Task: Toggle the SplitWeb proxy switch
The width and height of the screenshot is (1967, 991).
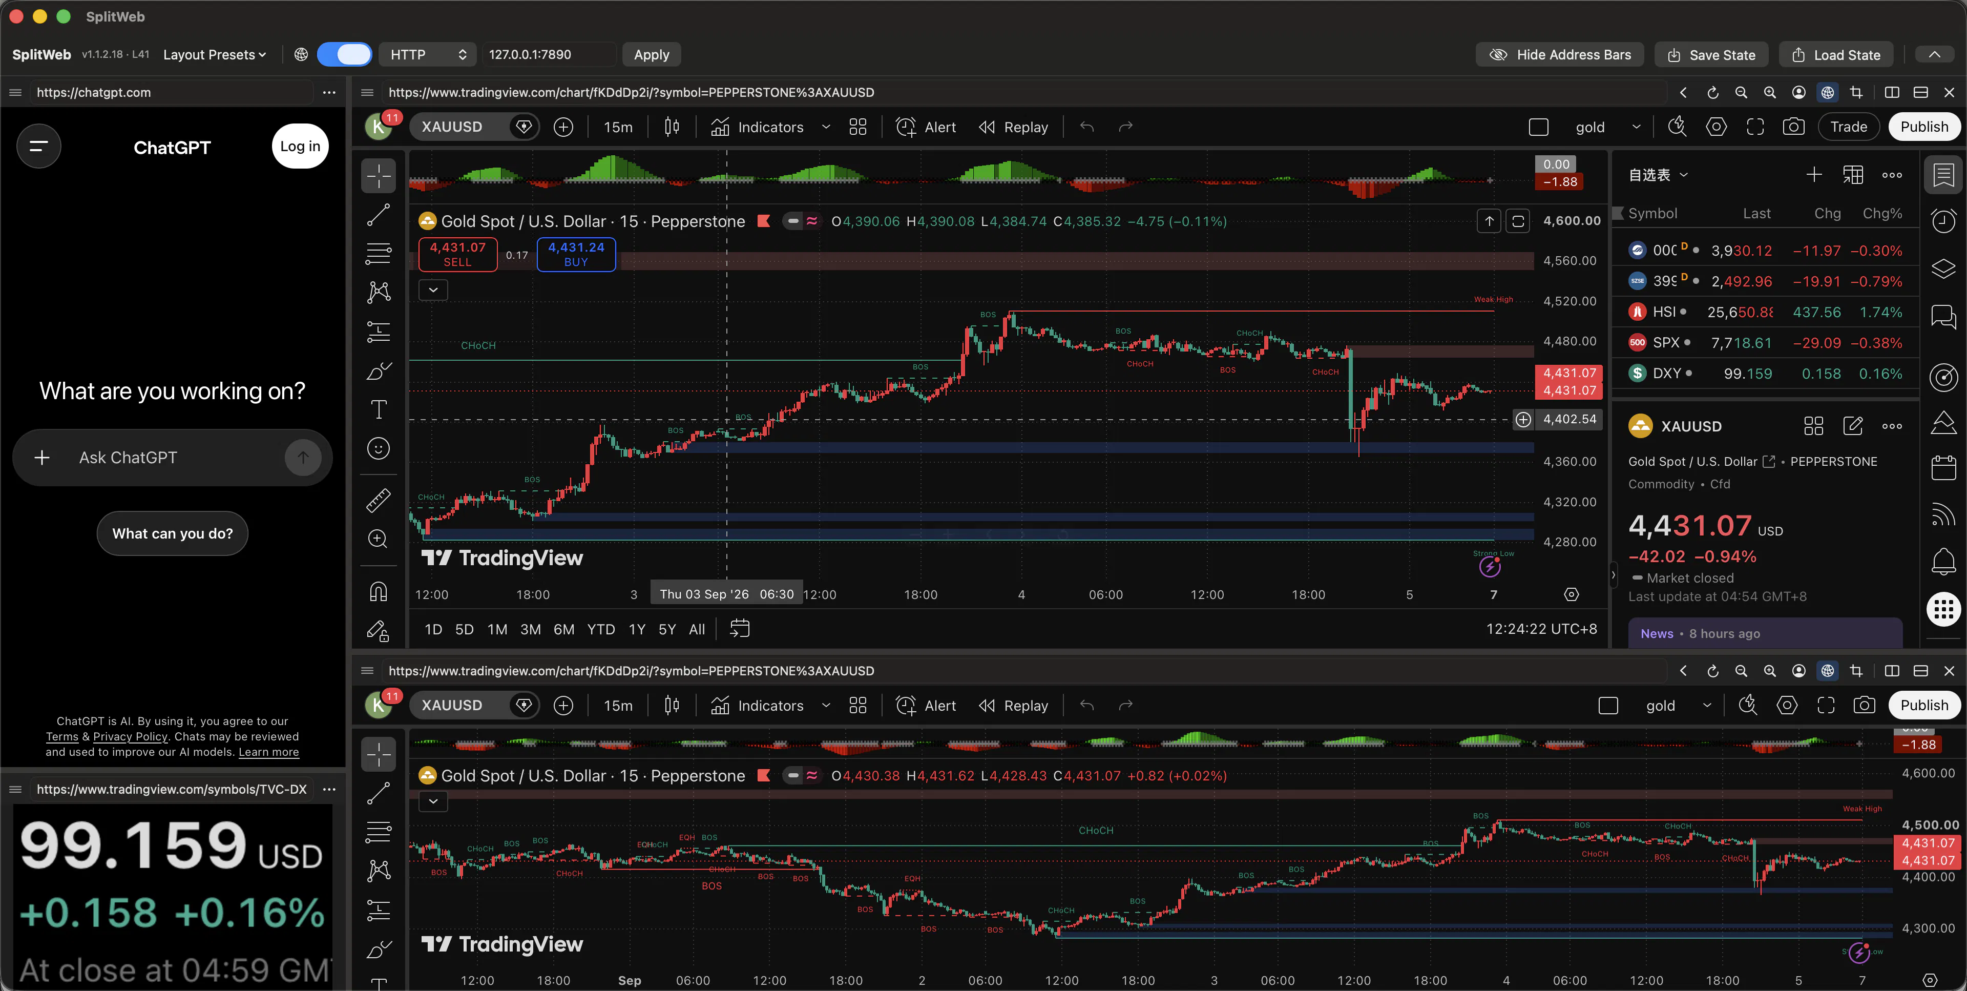Action: (x=344, y=54)
